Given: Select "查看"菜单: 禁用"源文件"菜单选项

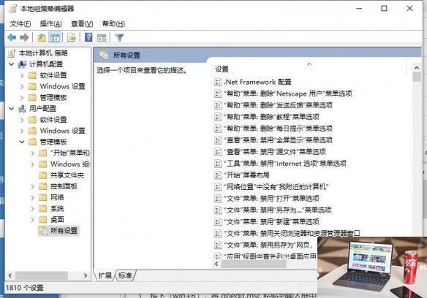Looking at the screenshot, I should click(x=275, y=152).
